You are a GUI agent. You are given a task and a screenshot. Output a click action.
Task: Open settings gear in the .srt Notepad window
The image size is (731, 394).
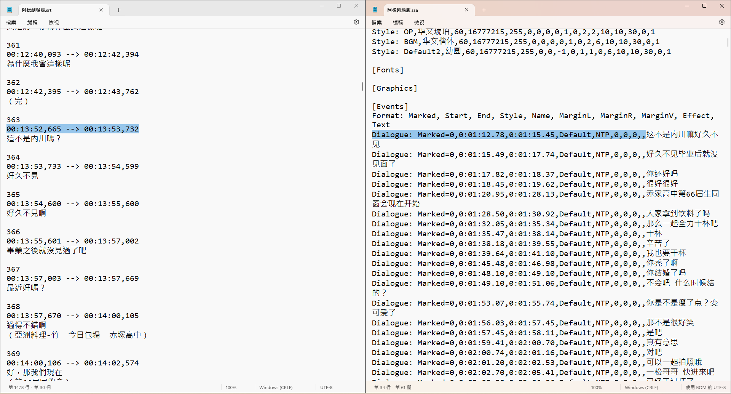356,22
